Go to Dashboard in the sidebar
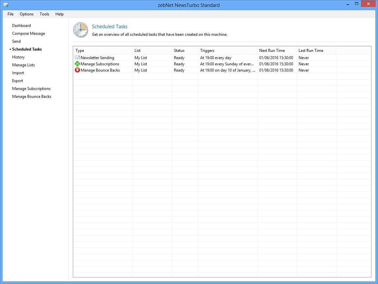The height and width of the screenshot is (284, 378). click(21, 26)
